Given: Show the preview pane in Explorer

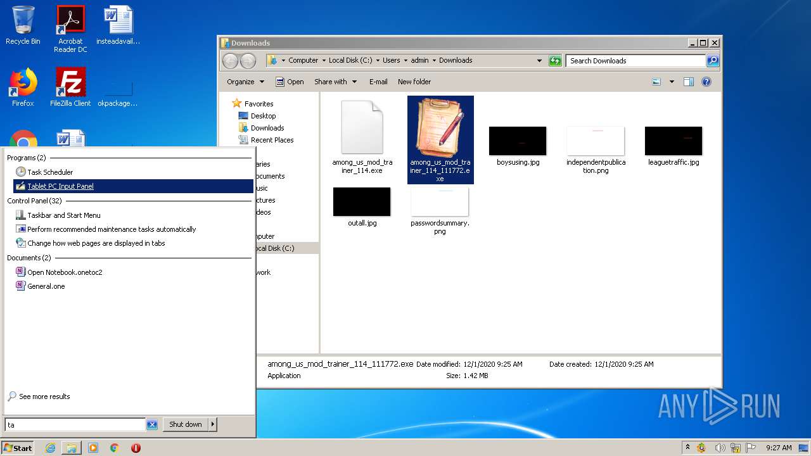Looking at the screenshot, I should click(689, 82).
